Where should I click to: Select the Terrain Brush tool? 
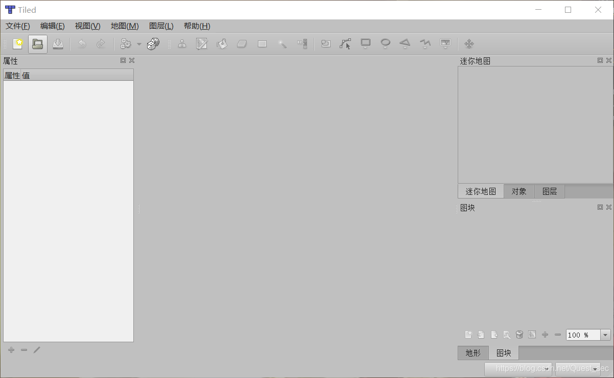coord(202,44)
